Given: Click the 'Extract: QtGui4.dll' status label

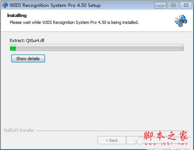Looking at the screenshot, I should point(27,40).
